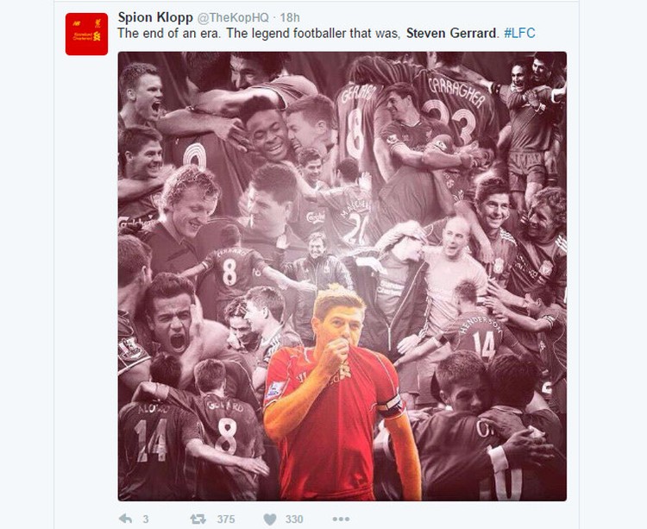
Task: Click the 375 retweet count
Action: click(x=226, y=520)
